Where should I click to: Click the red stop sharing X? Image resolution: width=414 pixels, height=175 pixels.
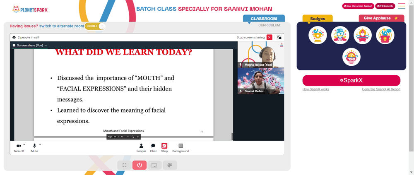point(270,37)
